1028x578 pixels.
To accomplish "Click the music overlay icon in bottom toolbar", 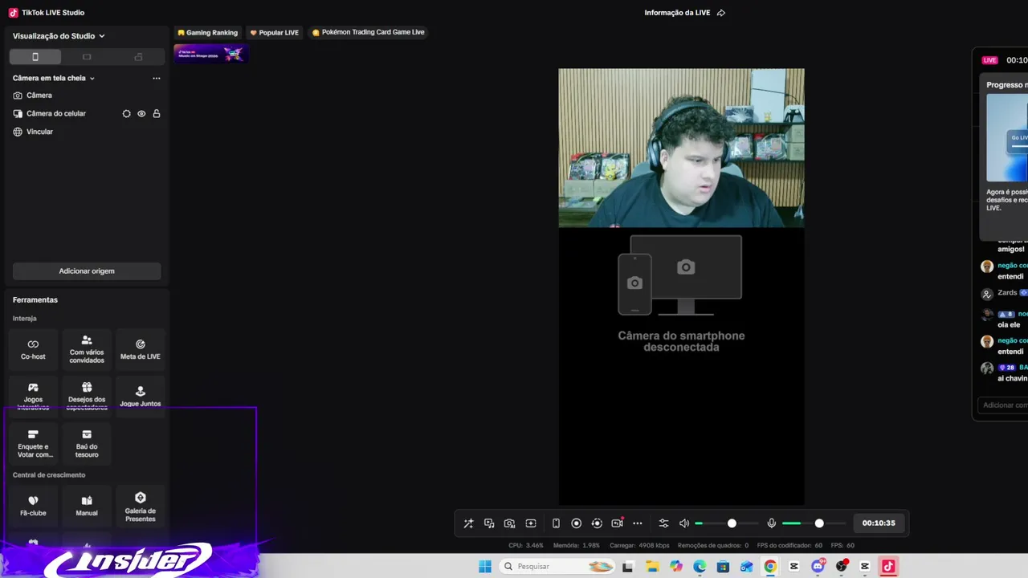I will pyautogui.click(x=489, y=523).
